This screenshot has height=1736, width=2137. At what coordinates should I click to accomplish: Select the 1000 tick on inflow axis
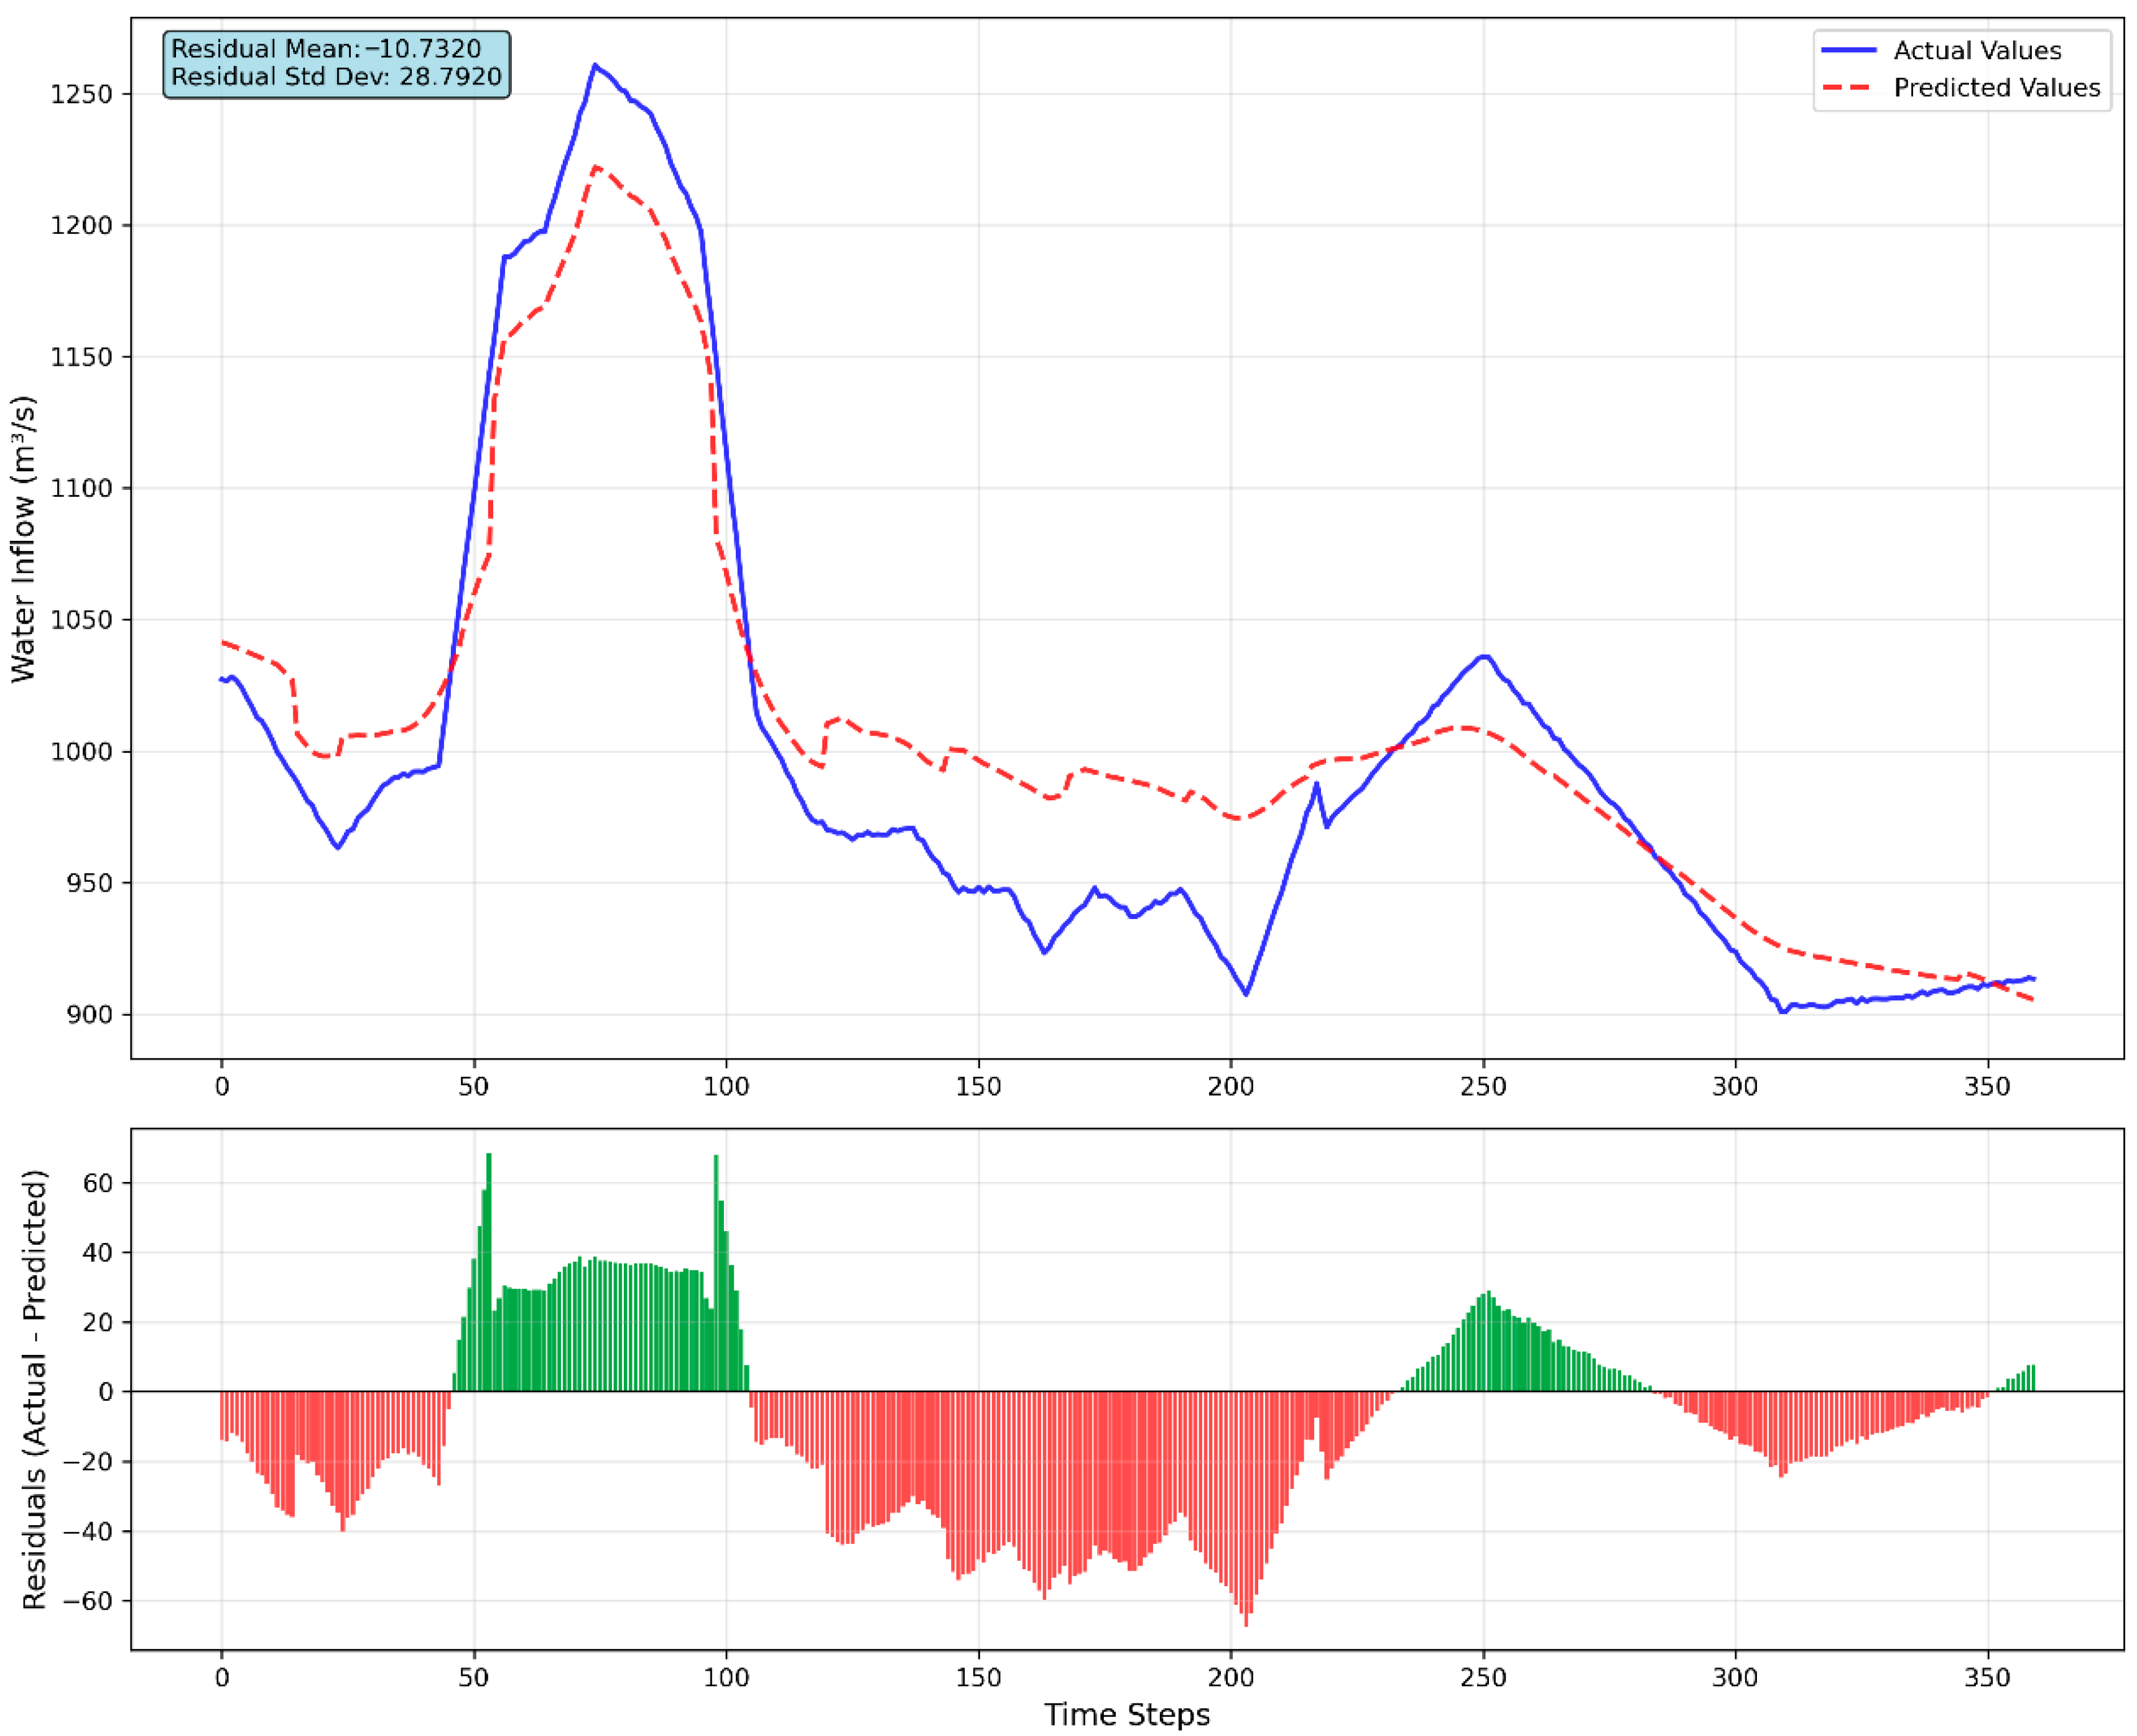click(82, 752)
